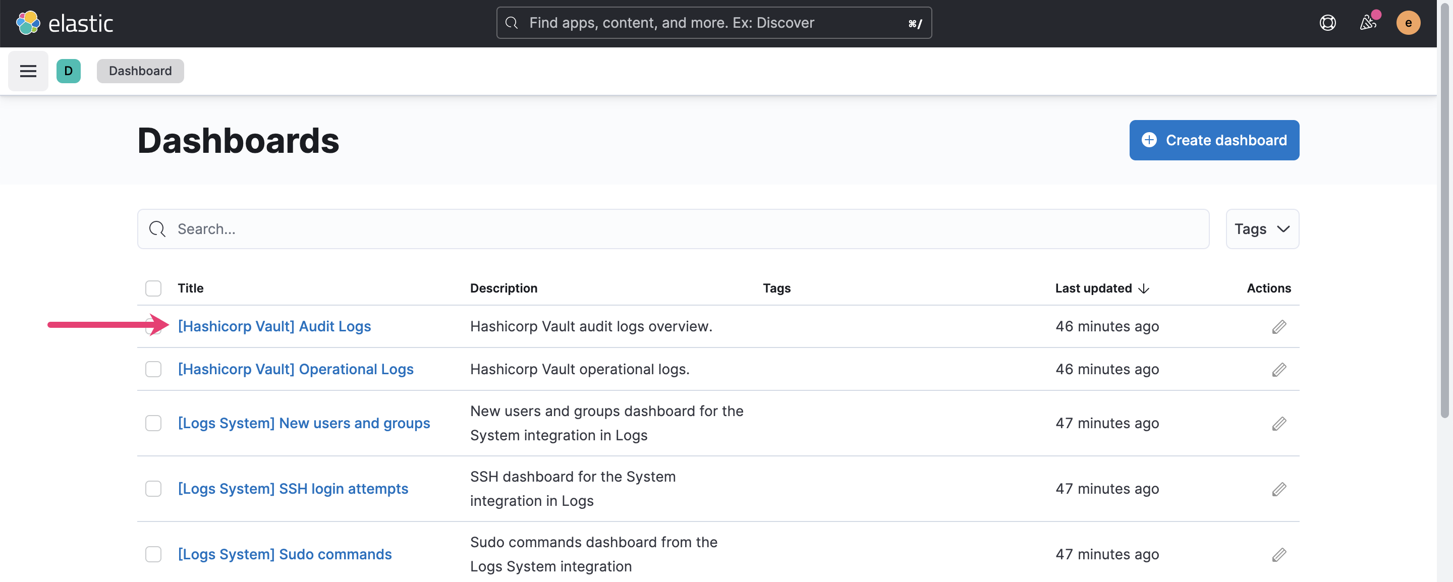
Task: Open the global search shortcut indicator
Action: tap(914, 23)
